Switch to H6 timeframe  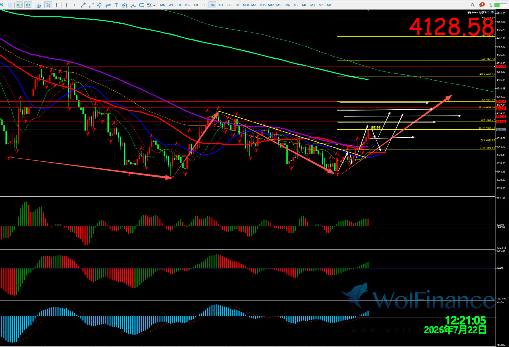[204, 5]
